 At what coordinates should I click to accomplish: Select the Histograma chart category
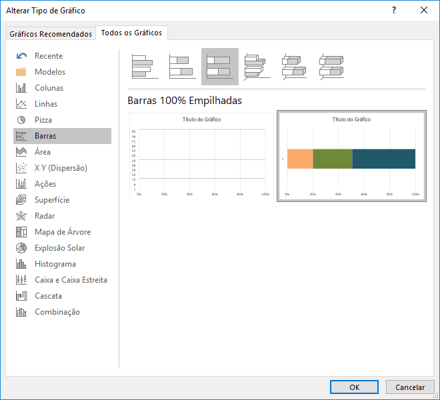click(55, 264)
